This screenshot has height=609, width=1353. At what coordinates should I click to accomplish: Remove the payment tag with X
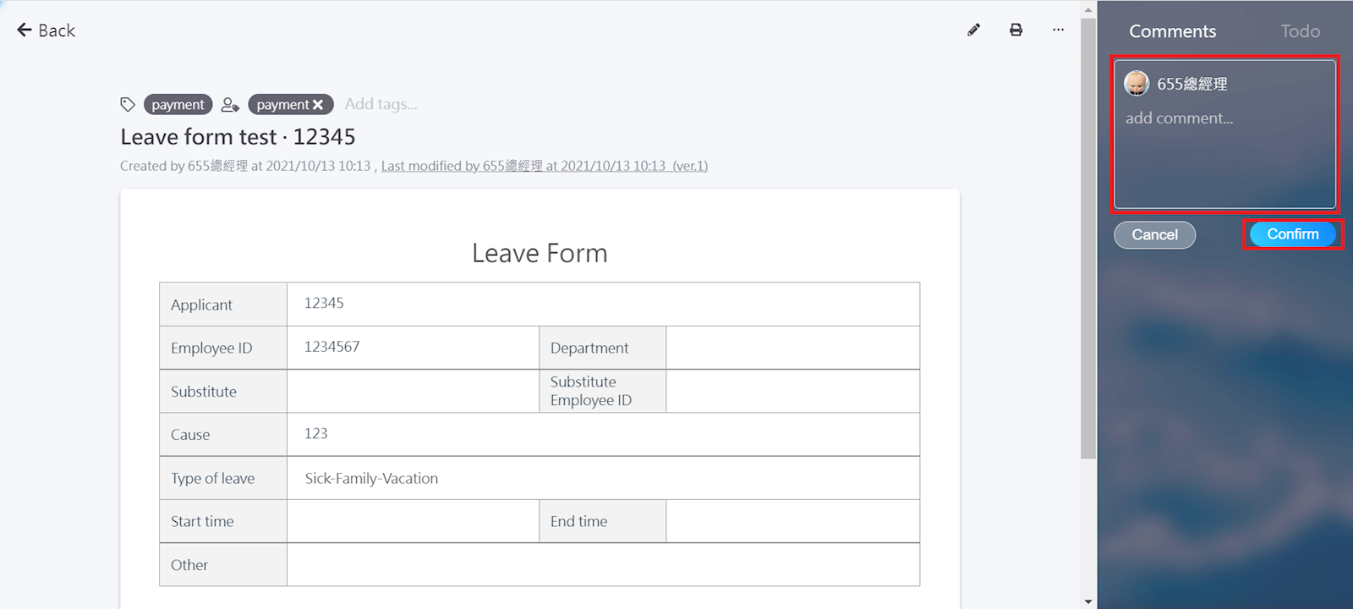[318, 105]
